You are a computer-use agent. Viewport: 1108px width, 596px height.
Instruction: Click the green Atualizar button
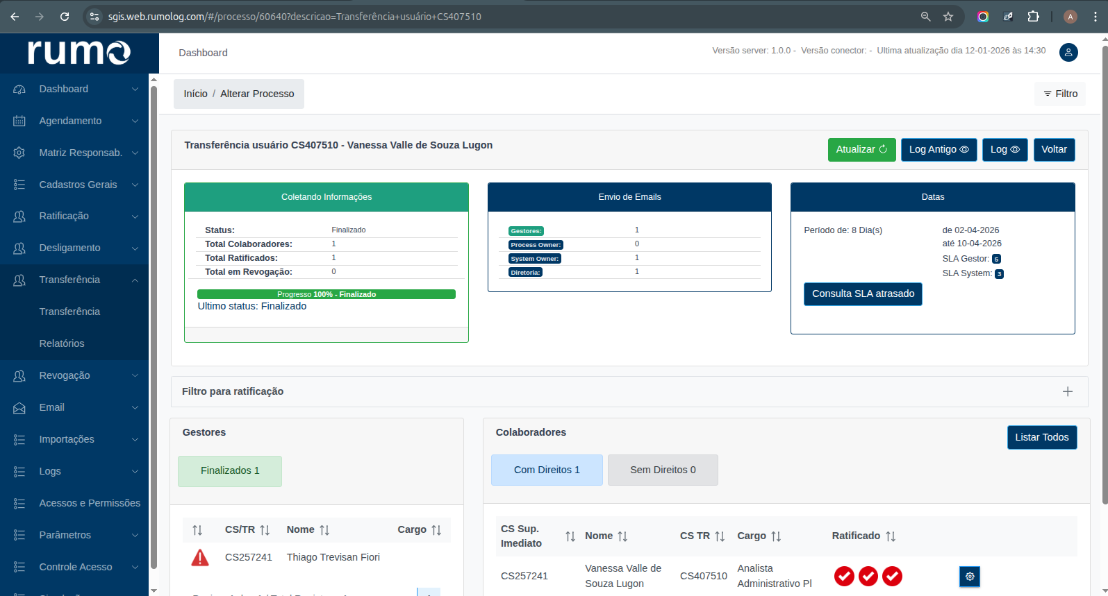[x=861, y=150]
